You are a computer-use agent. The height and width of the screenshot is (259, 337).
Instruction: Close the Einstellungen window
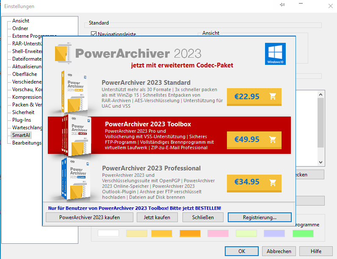(331, 6)
